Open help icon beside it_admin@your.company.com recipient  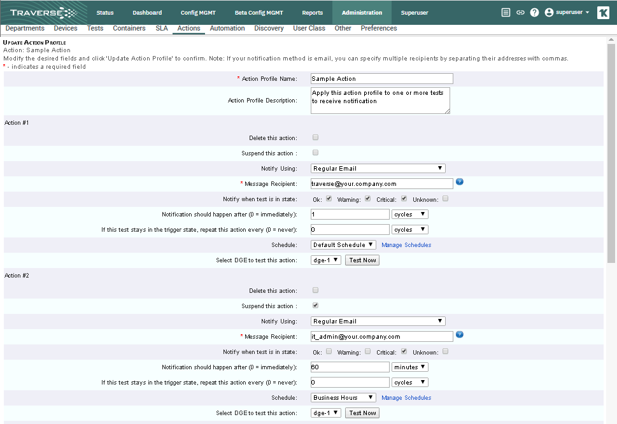point(460,334)
